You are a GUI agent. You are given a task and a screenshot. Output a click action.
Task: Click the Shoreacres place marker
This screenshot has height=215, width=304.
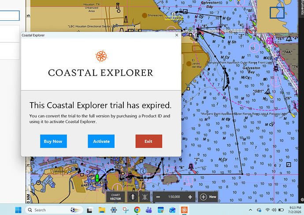(x=145, y=15)
